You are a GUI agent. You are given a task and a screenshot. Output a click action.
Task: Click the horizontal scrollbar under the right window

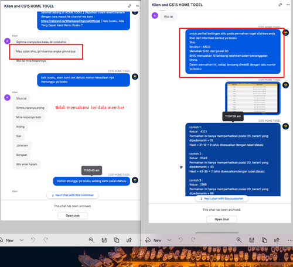[x=217, y=232]
